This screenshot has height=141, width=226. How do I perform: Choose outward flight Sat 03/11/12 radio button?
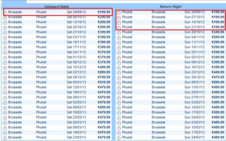(5, 38)
